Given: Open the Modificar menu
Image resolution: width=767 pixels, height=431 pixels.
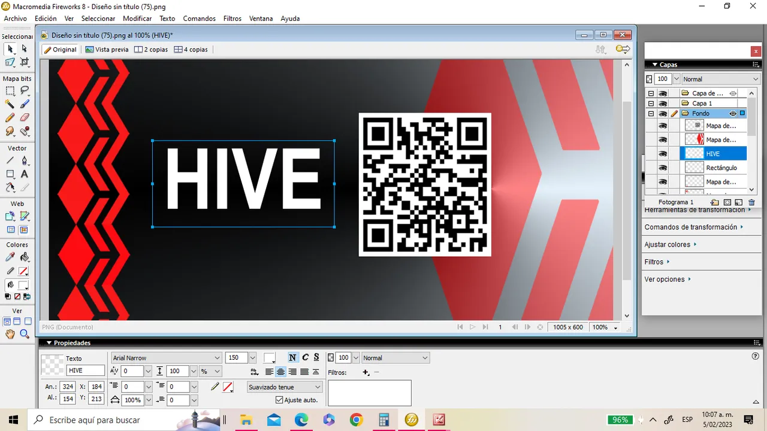Looking at the screenshot, I should point(137,19).
